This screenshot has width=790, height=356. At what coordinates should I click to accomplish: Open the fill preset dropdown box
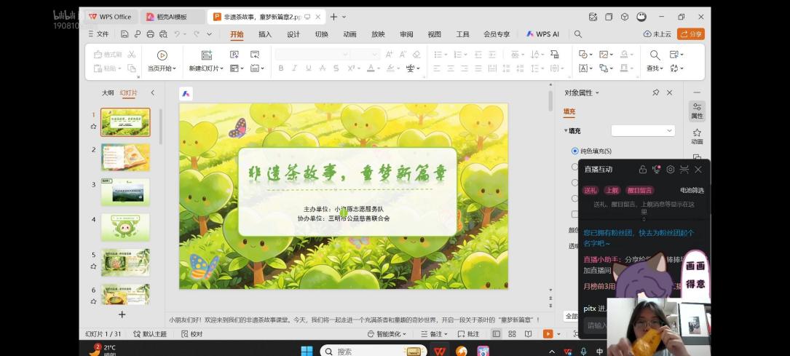(x=643, y=130)
